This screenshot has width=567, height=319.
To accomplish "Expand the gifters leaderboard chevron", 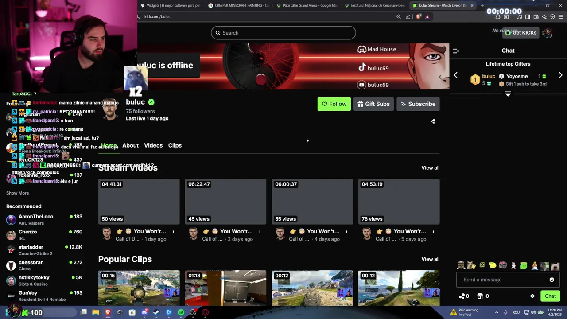I will pyautogui.click(x=508, y=94).
